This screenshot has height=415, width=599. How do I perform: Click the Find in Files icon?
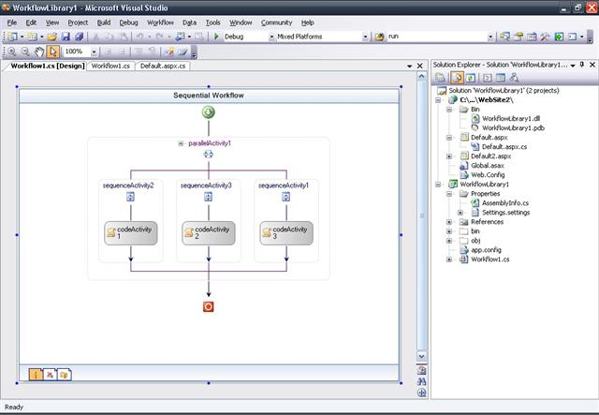(379, 37)
